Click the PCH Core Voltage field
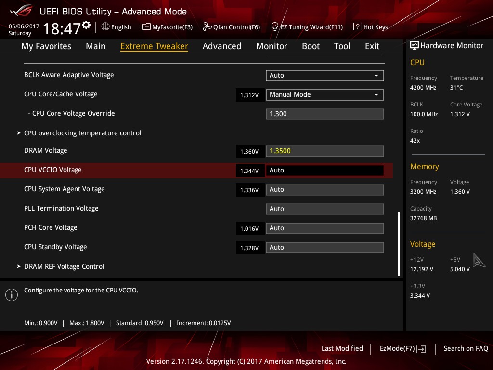The height and width of the screenshot is (370, 493). pos(325,228)
